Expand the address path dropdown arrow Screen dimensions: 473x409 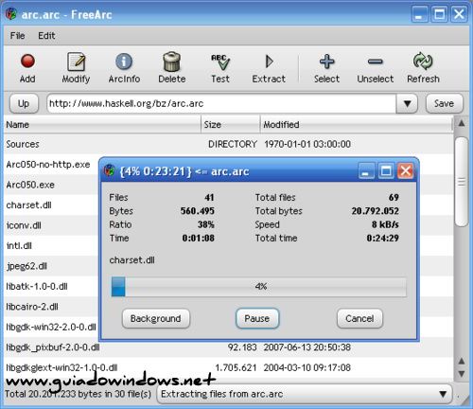[407, 103]
